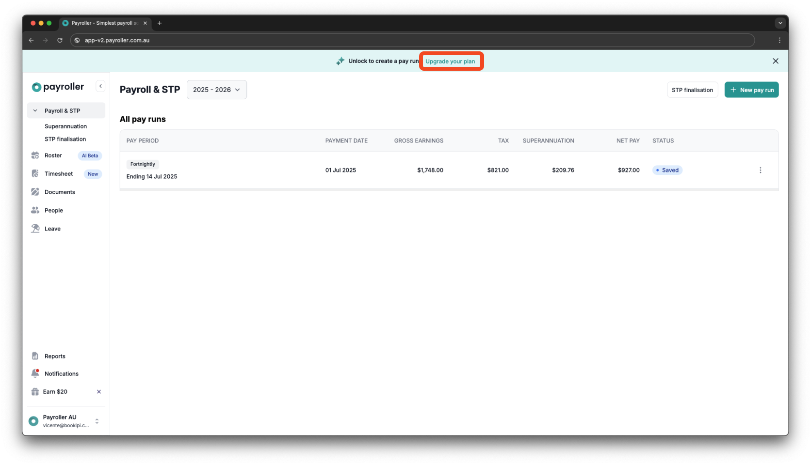Select the Documents icon in the sidebar
This screenshot has height=465, width=811.
(x=35, y=192)
